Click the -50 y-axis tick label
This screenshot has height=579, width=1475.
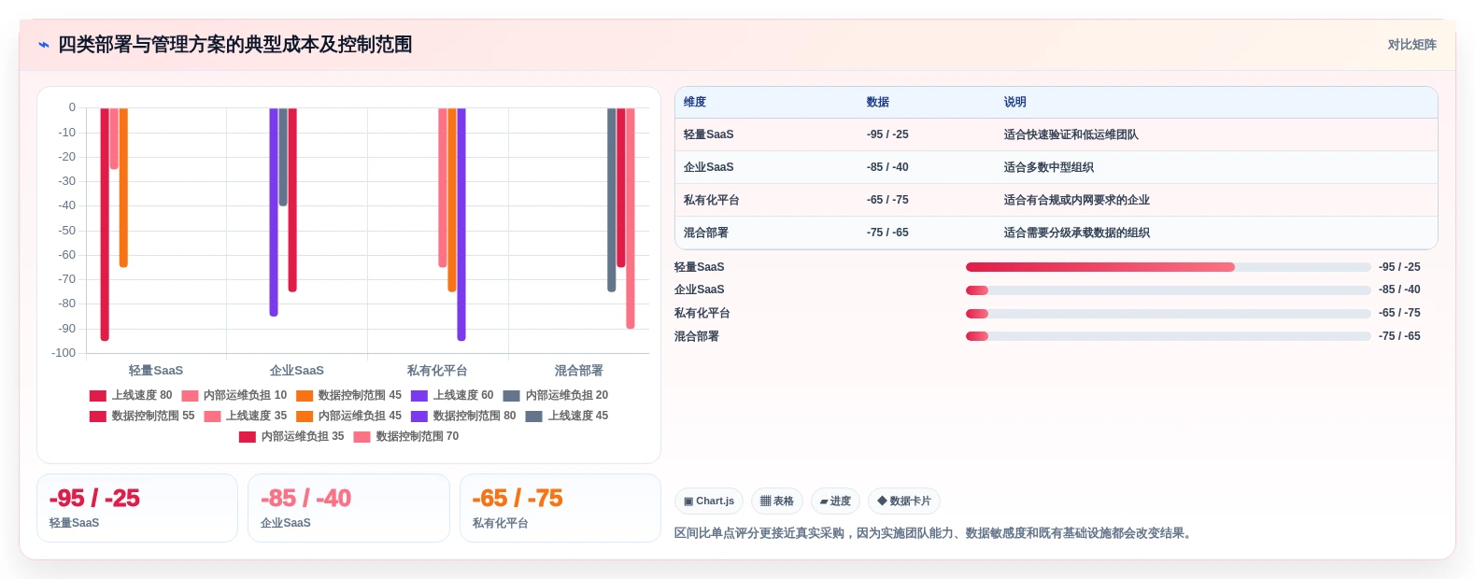(x=66, y=231)
